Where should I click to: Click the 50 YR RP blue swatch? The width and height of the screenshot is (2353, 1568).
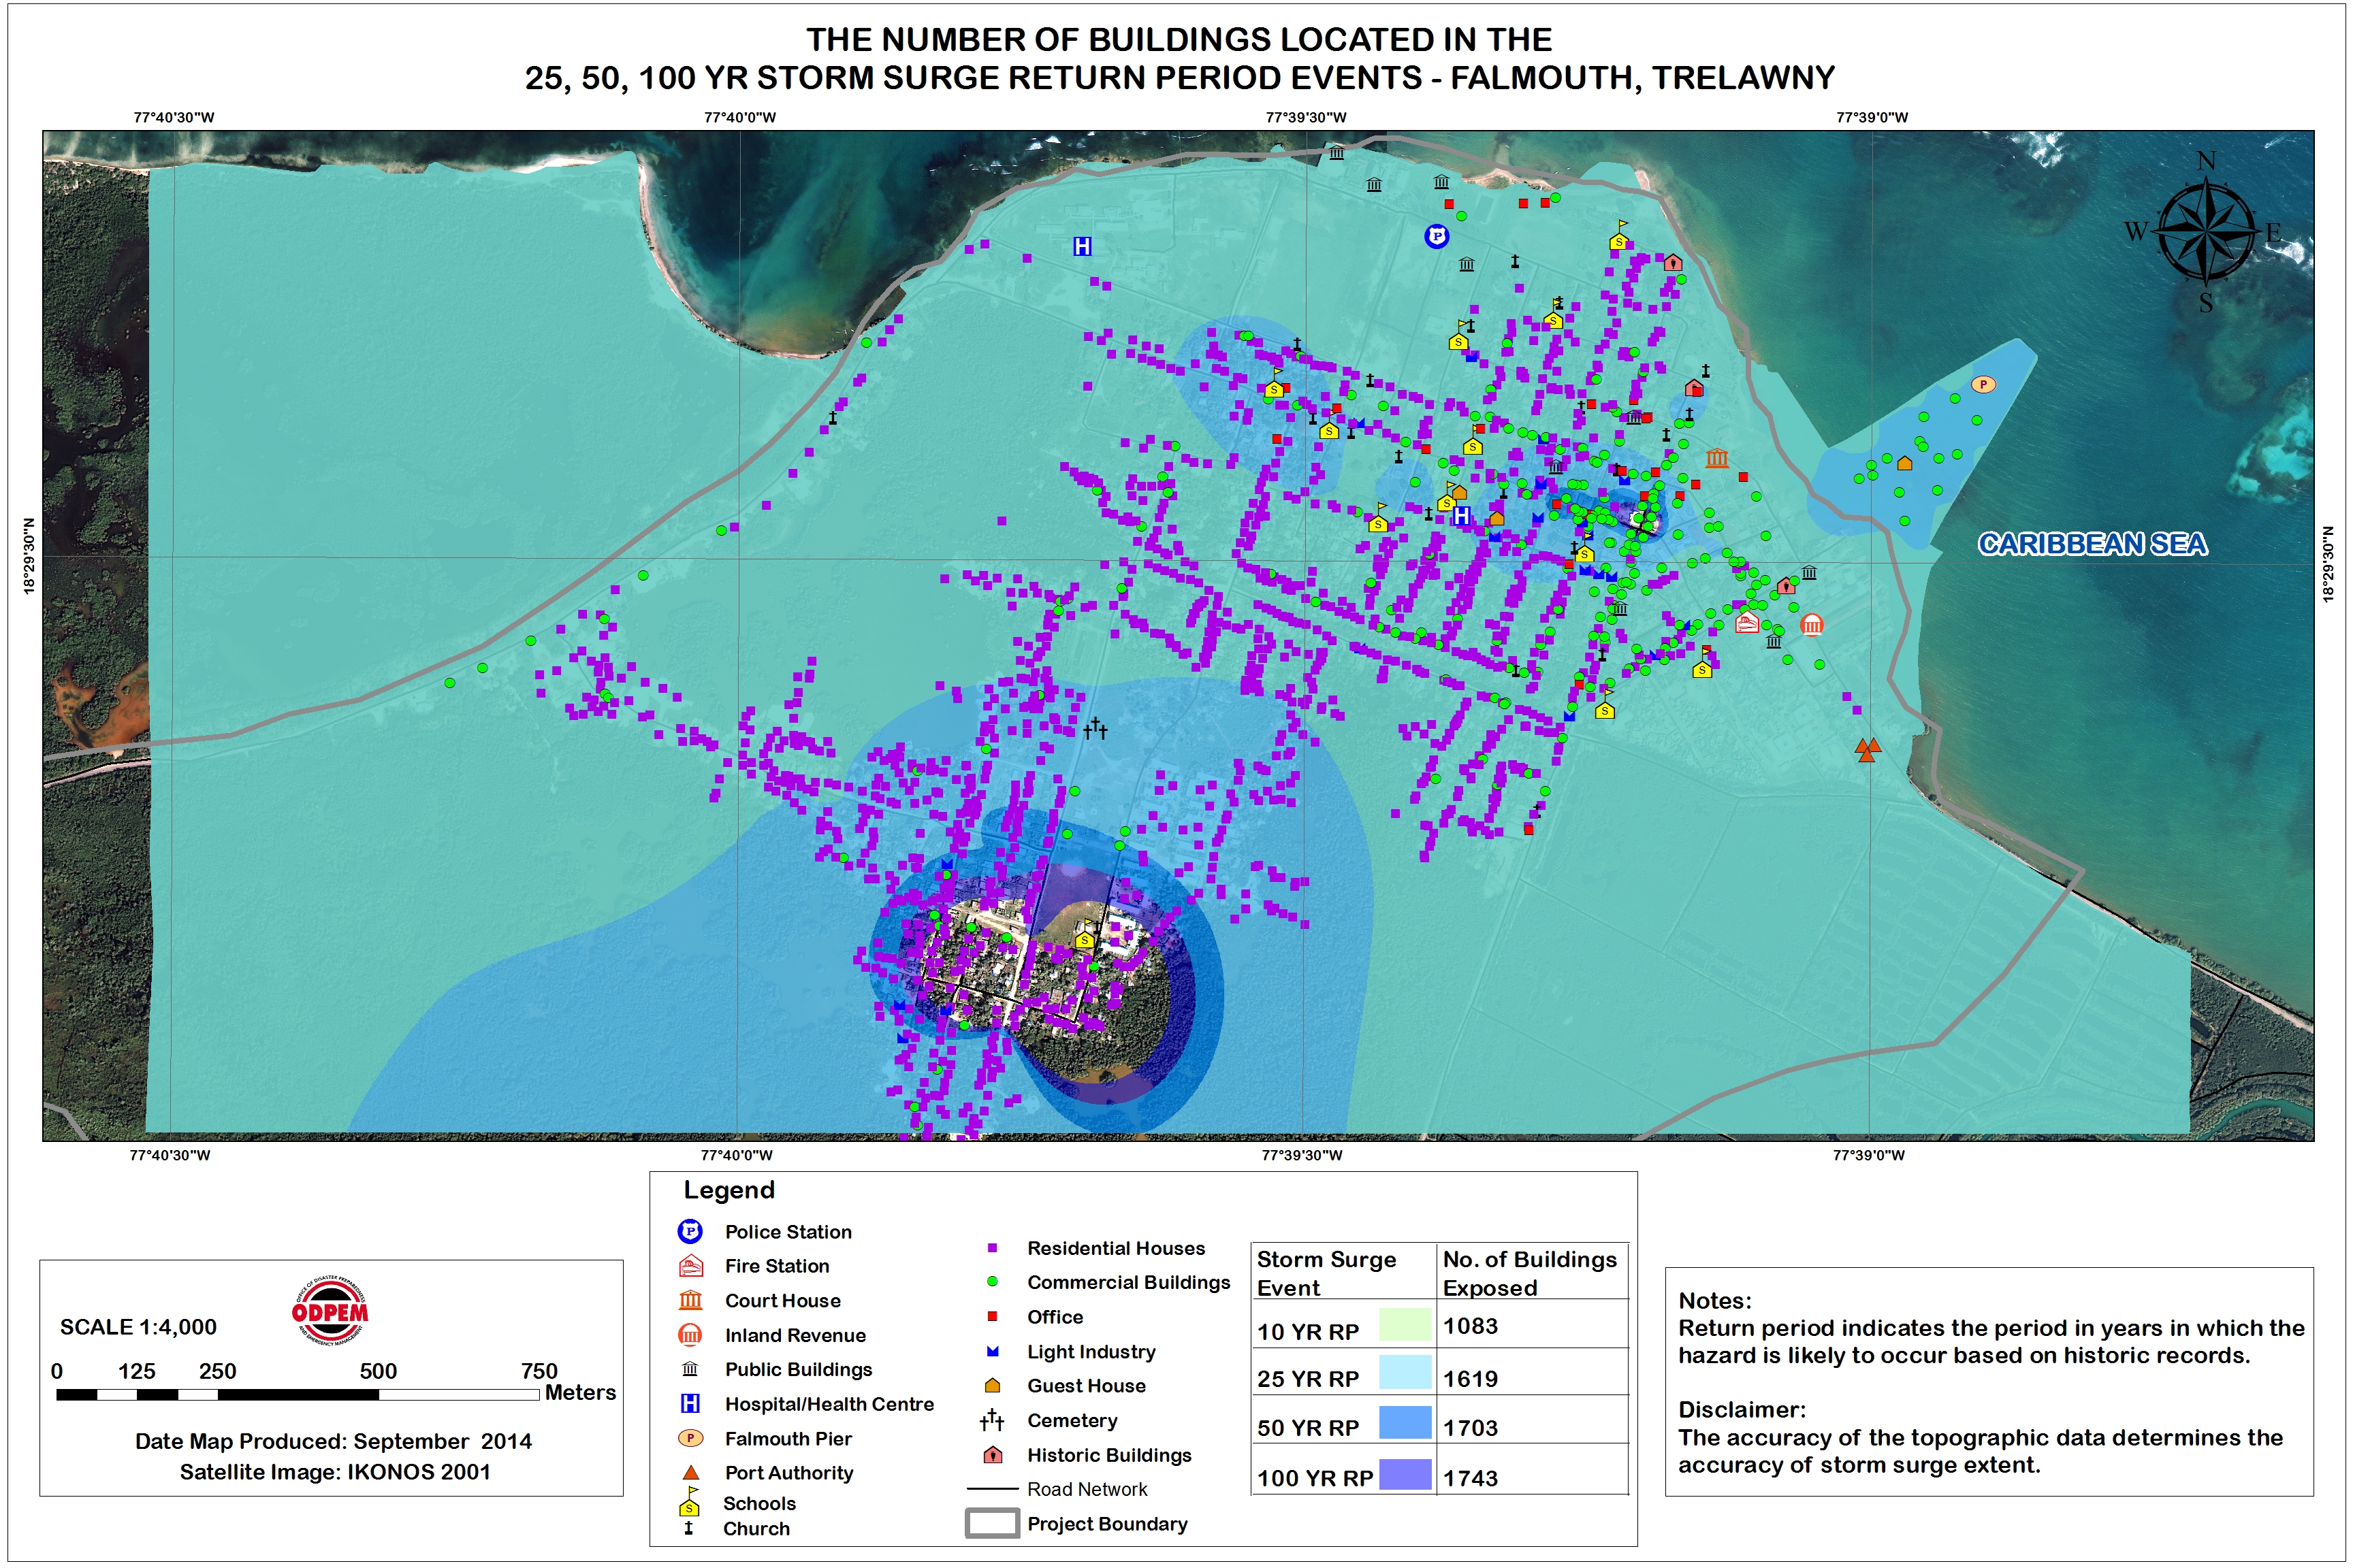point(1405,1422)
